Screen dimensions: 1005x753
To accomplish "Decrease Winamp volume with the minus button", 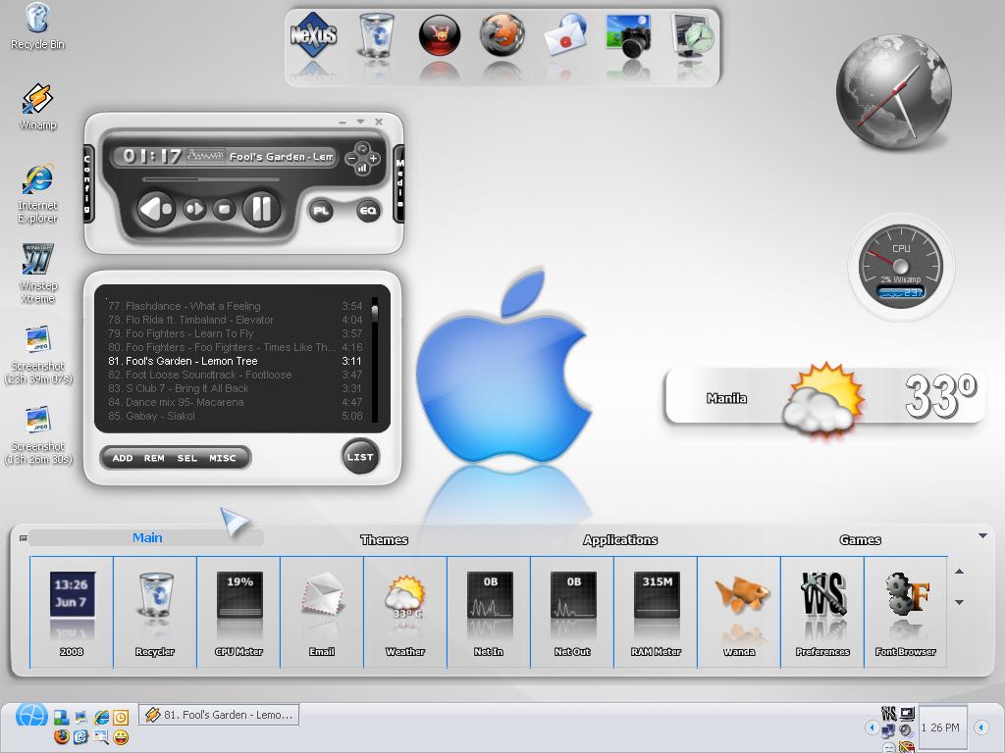I will point(351,158).
